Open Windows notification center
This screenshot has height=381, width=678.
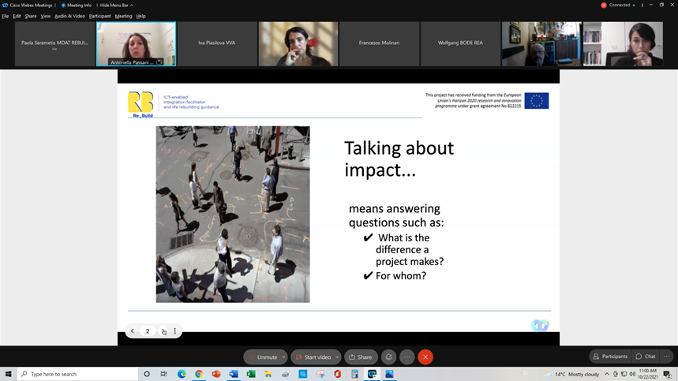pos(667,374)
